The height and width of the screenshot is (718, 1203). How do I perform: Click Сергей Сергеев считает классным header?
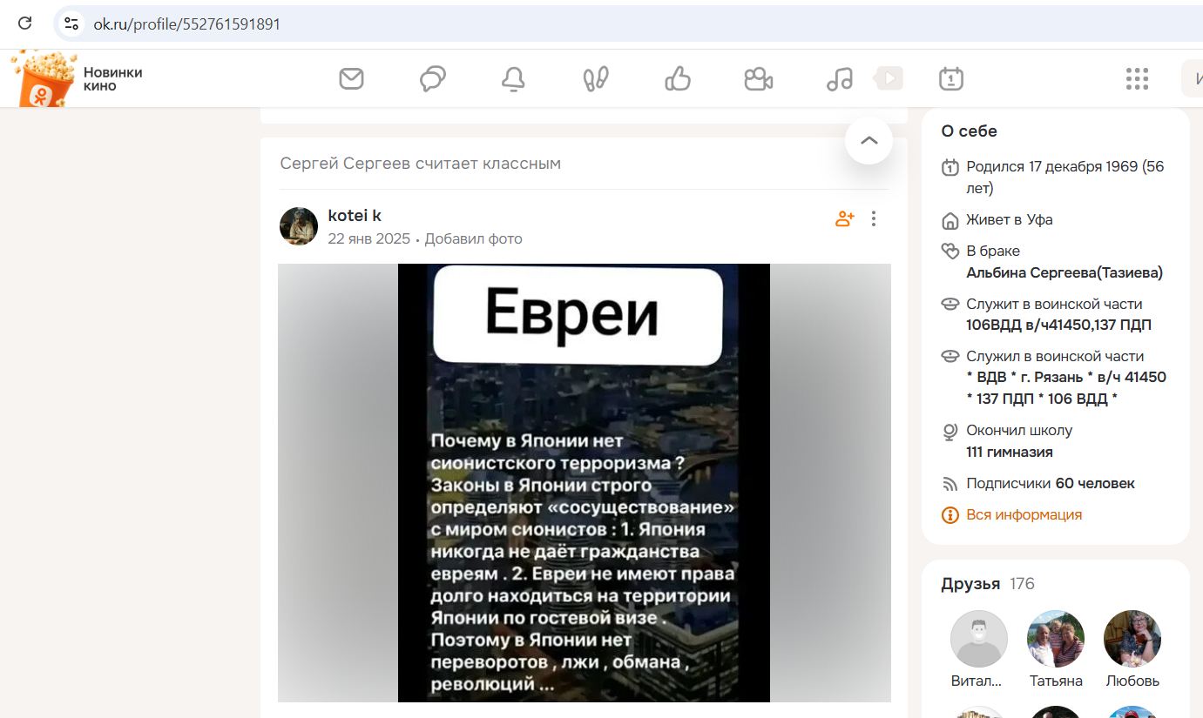coord(421,164)
